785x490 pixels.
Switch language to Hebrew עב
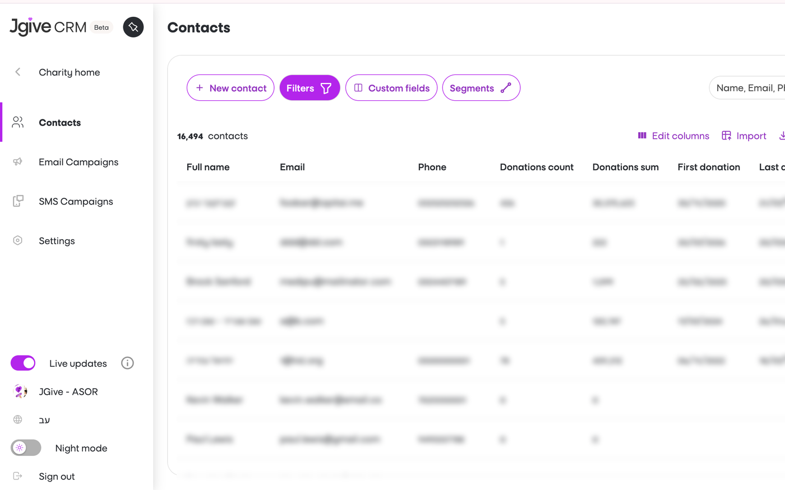coord(44,420)
